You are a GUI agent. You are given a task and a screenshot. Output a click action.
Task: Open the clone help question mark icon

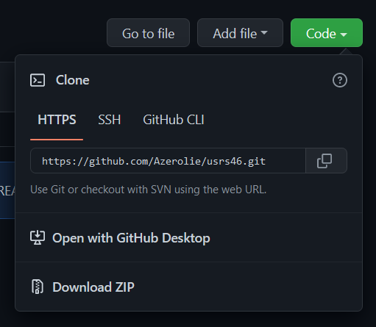click(x=340, y=80)
